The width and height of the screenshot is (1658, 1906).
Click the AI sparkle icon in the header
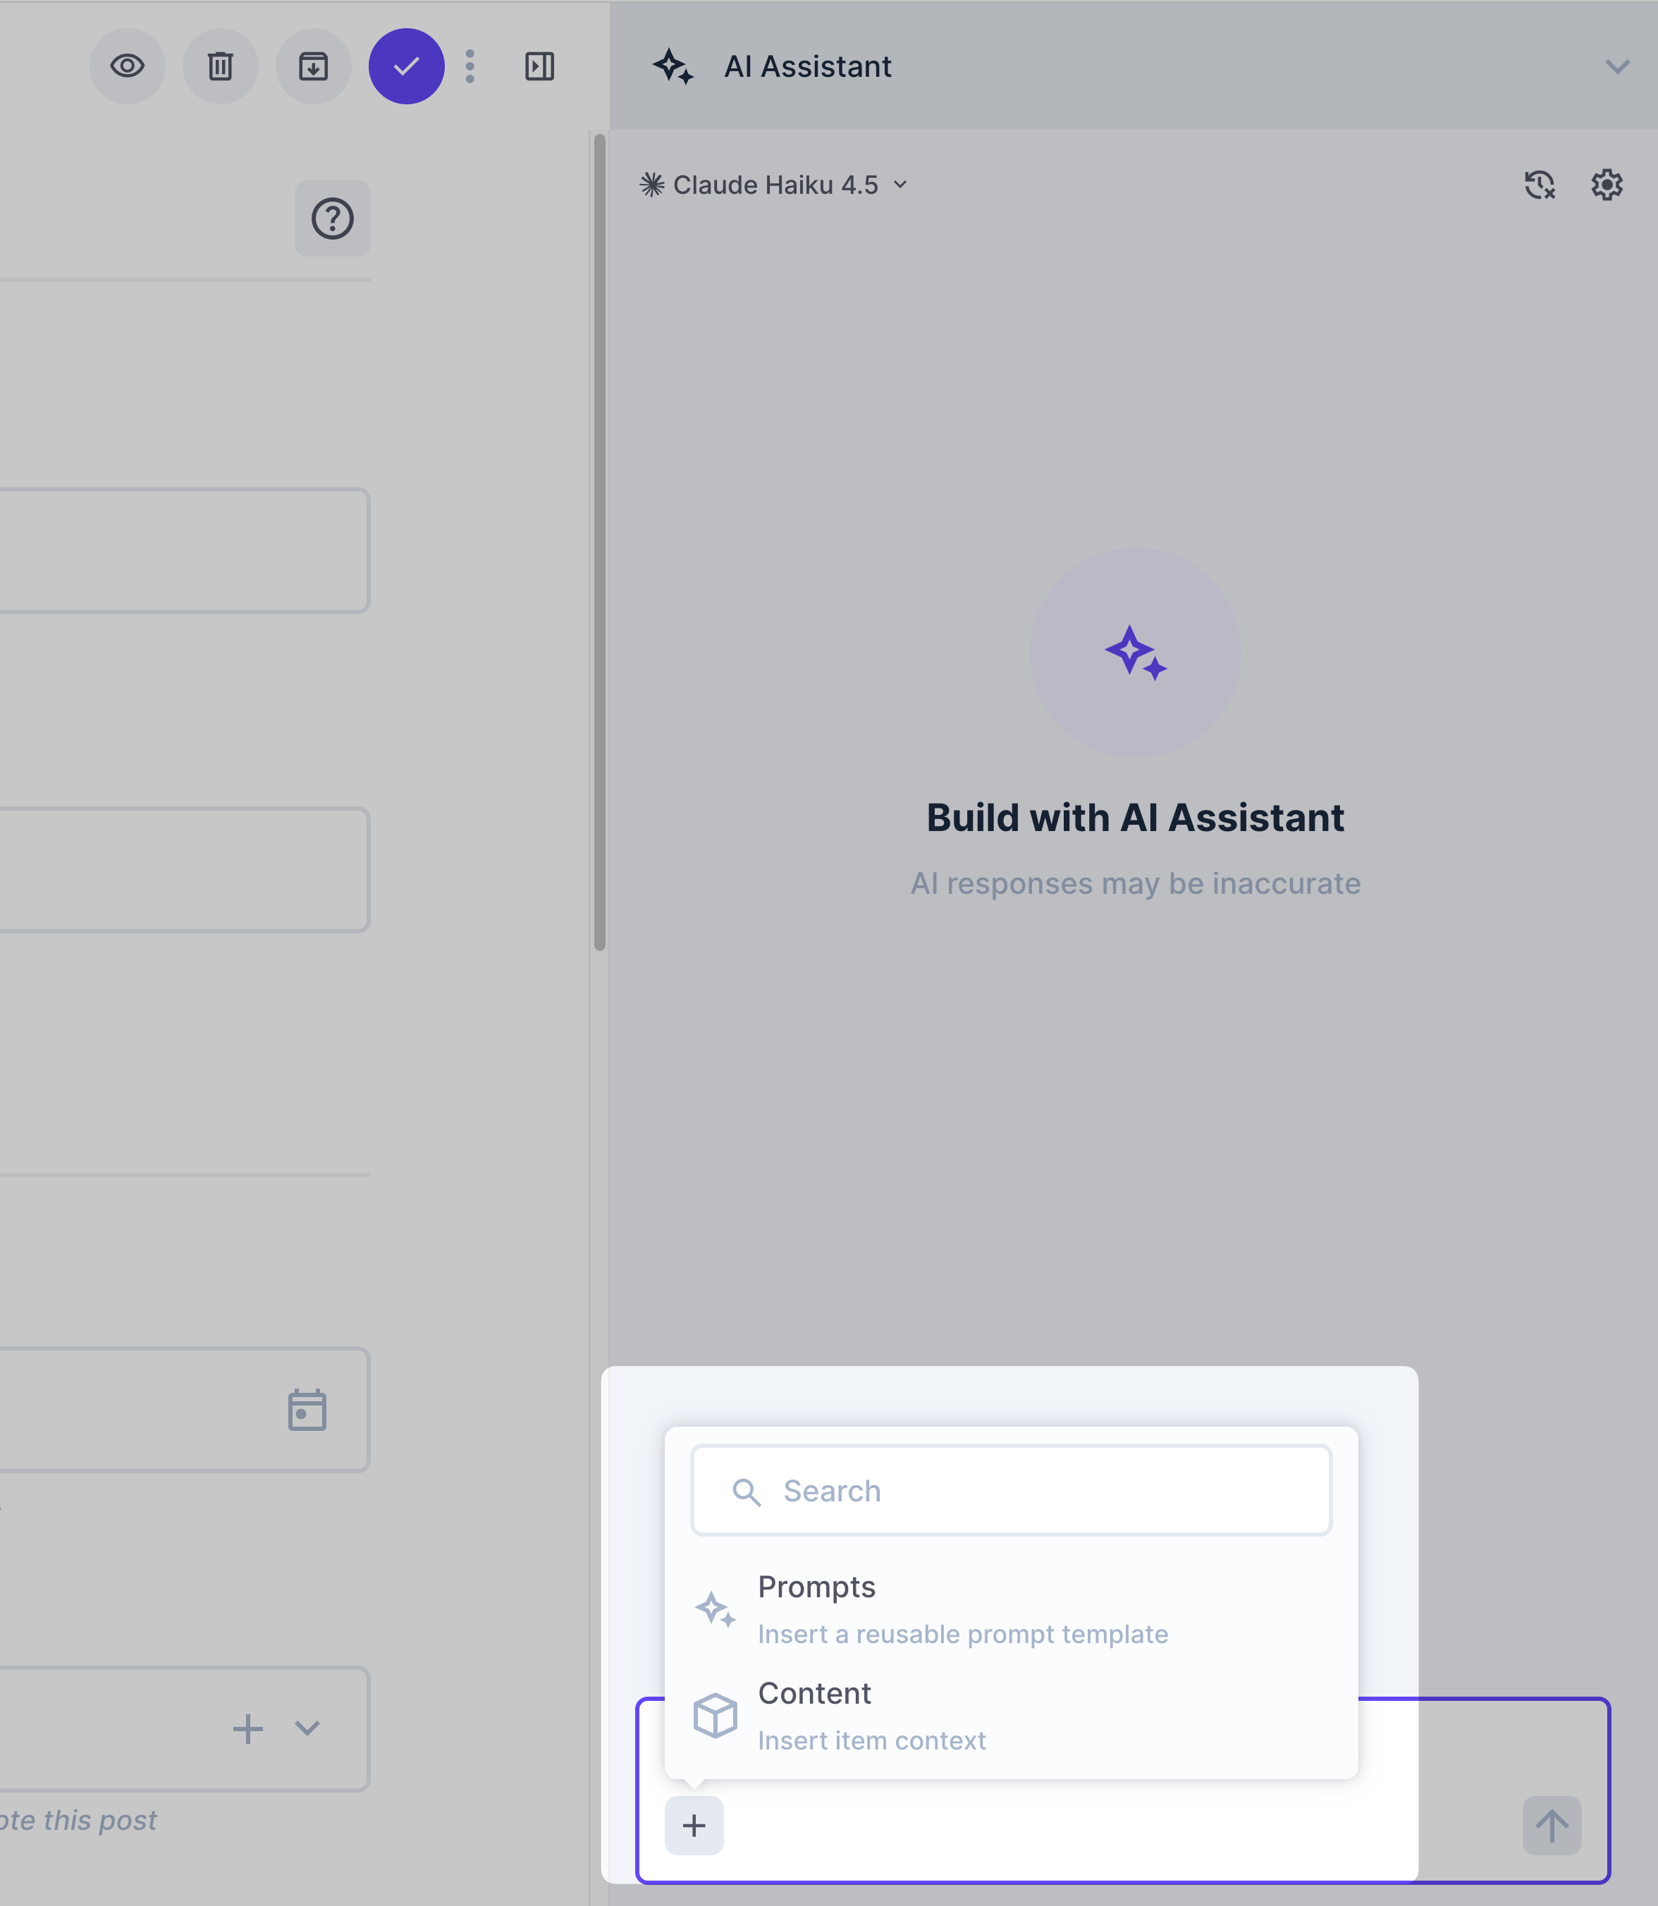click(x=673, y=66)
